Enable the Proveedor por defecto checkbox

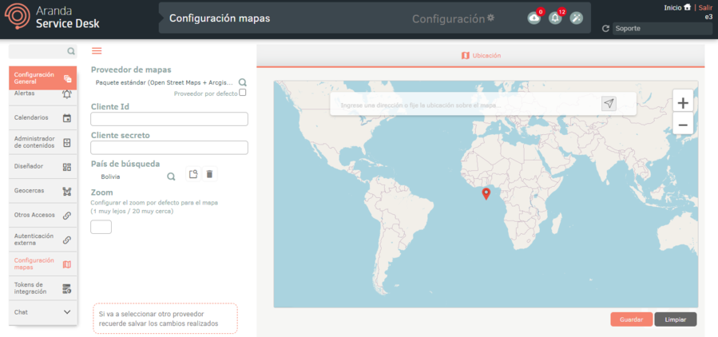[243, 93]
